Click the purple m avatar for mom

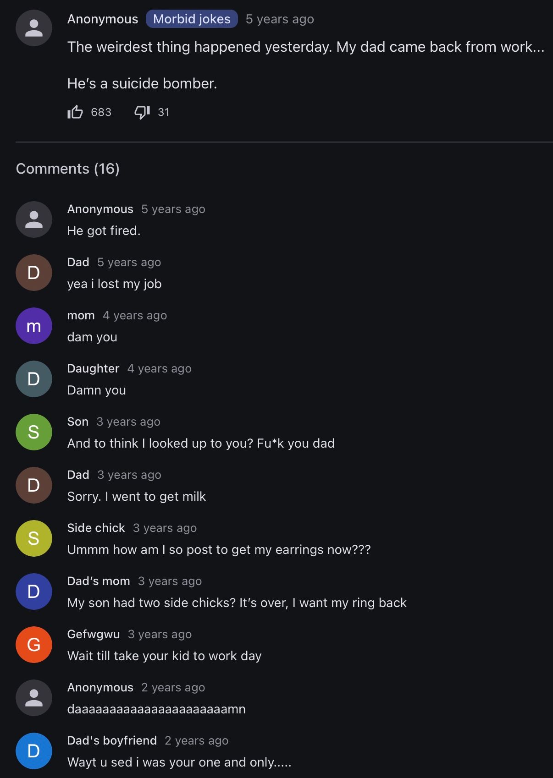tap(34, 326)
